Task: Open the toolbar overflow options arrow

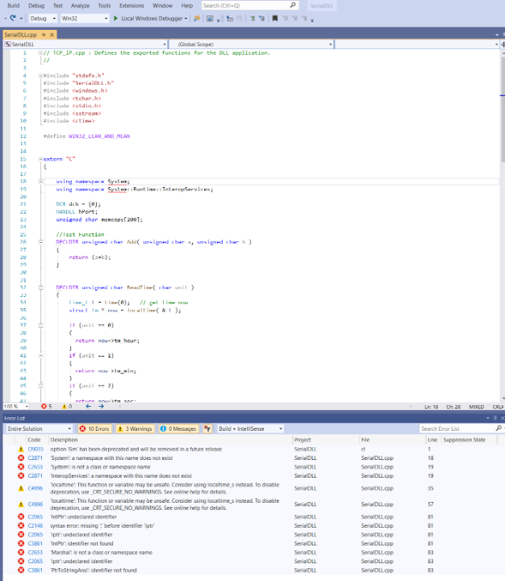Action: 312,20
